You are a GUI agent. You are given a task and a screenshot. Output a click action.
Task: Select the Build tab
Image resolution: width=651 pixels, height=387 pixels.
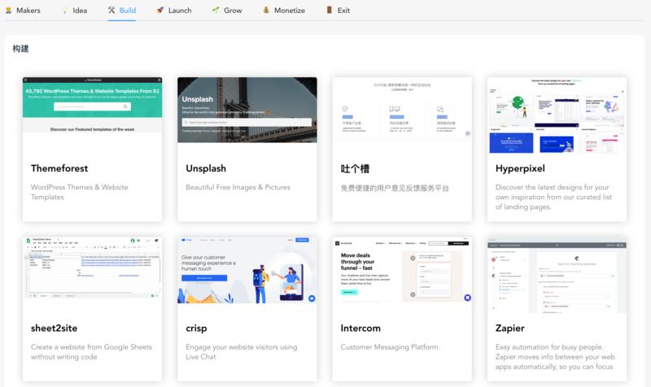(121, 11)
